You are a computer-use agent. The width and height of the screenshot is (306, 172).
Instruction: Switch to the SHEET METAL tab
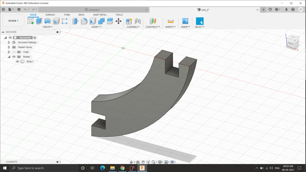point(100,15)
